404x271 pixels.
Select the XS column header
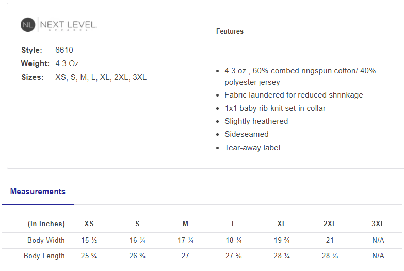point(89,224)
